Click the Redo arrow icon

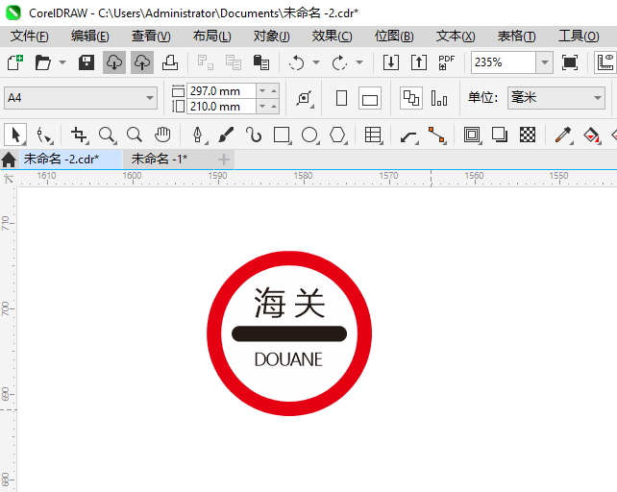(x=339, y=62)
